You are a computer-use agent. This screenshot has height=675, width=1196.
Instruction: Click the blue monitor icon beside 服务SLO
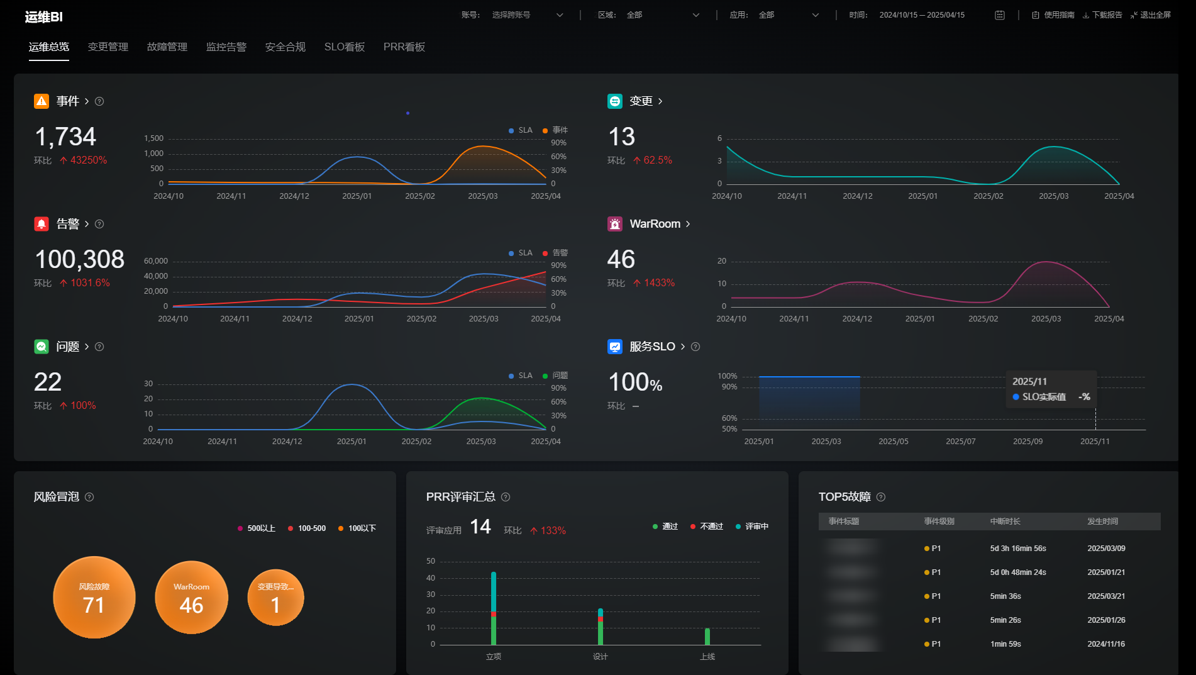(x=615, y=347)
